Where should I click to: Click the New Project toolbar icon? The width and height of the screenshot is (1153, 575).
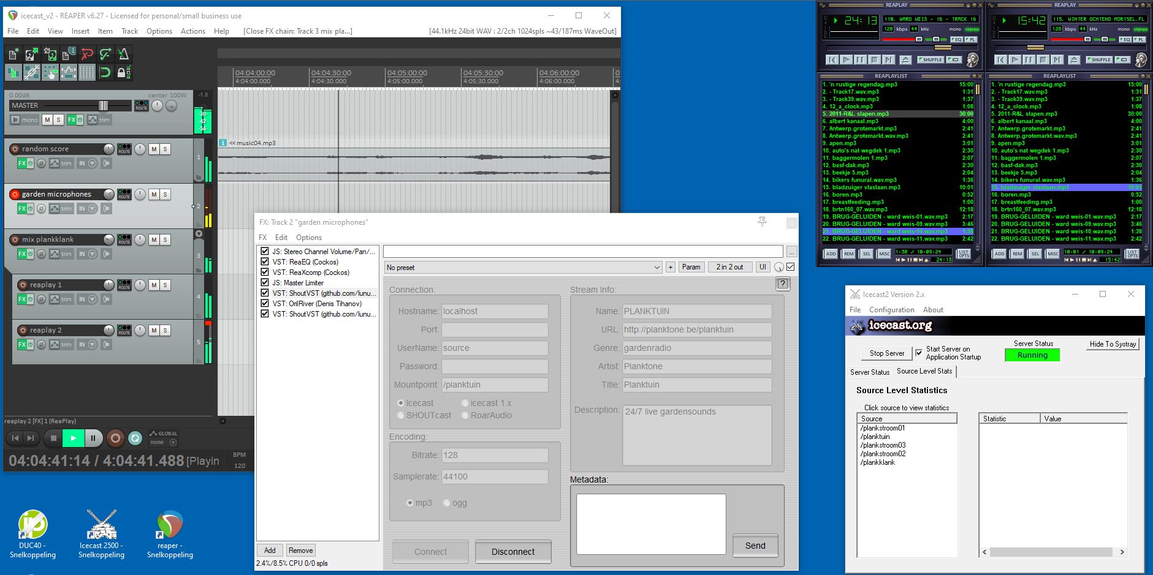(13, 54)
